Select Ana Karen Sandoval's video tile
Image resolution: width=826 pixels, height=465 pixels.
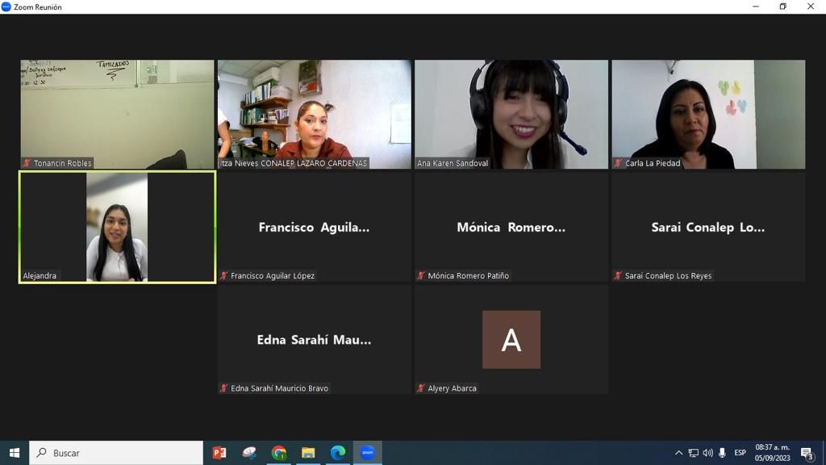point(511,114)
